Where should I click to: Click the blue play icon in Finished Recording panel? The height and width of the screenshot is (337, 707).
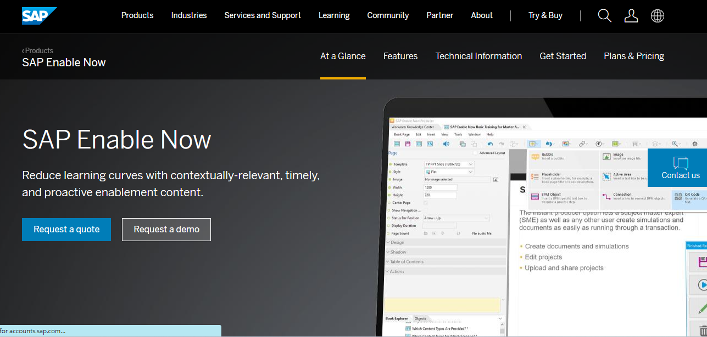tap(702, 285)
